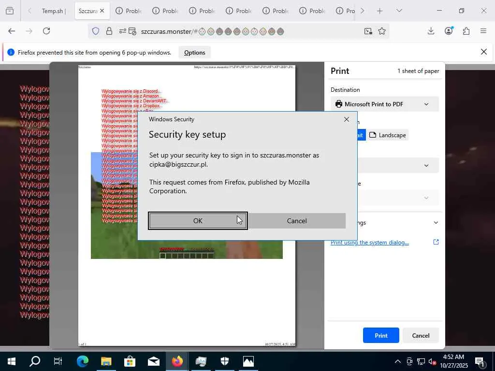Launch Microsoft Edge from taskbar
Screen dimensions: 495x371
82,361
